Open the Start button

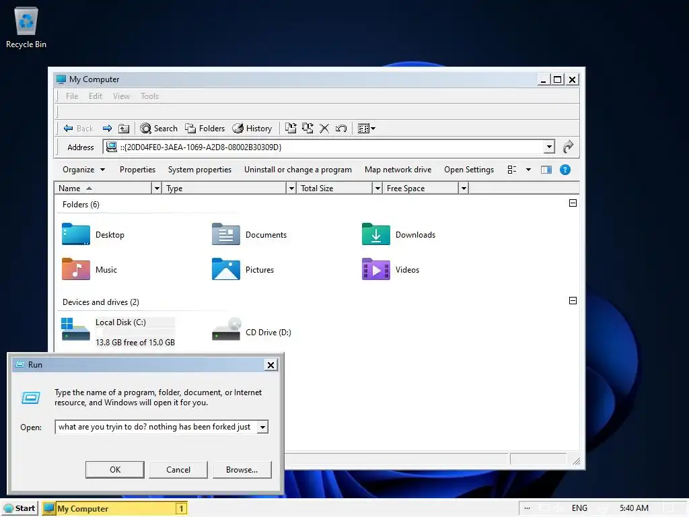[x=20, y=509]
